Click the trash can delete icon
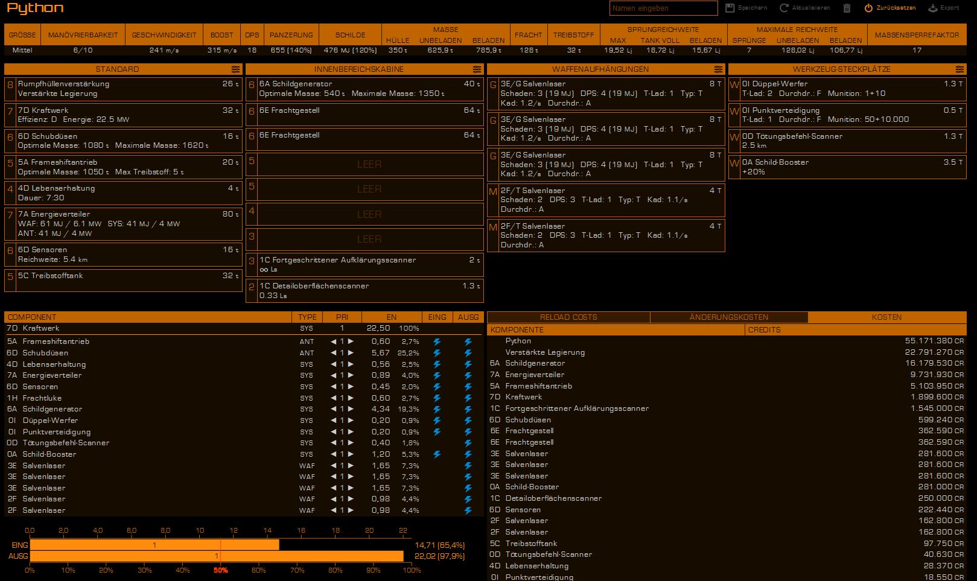 pyautogui.click(x=847, y=8)
